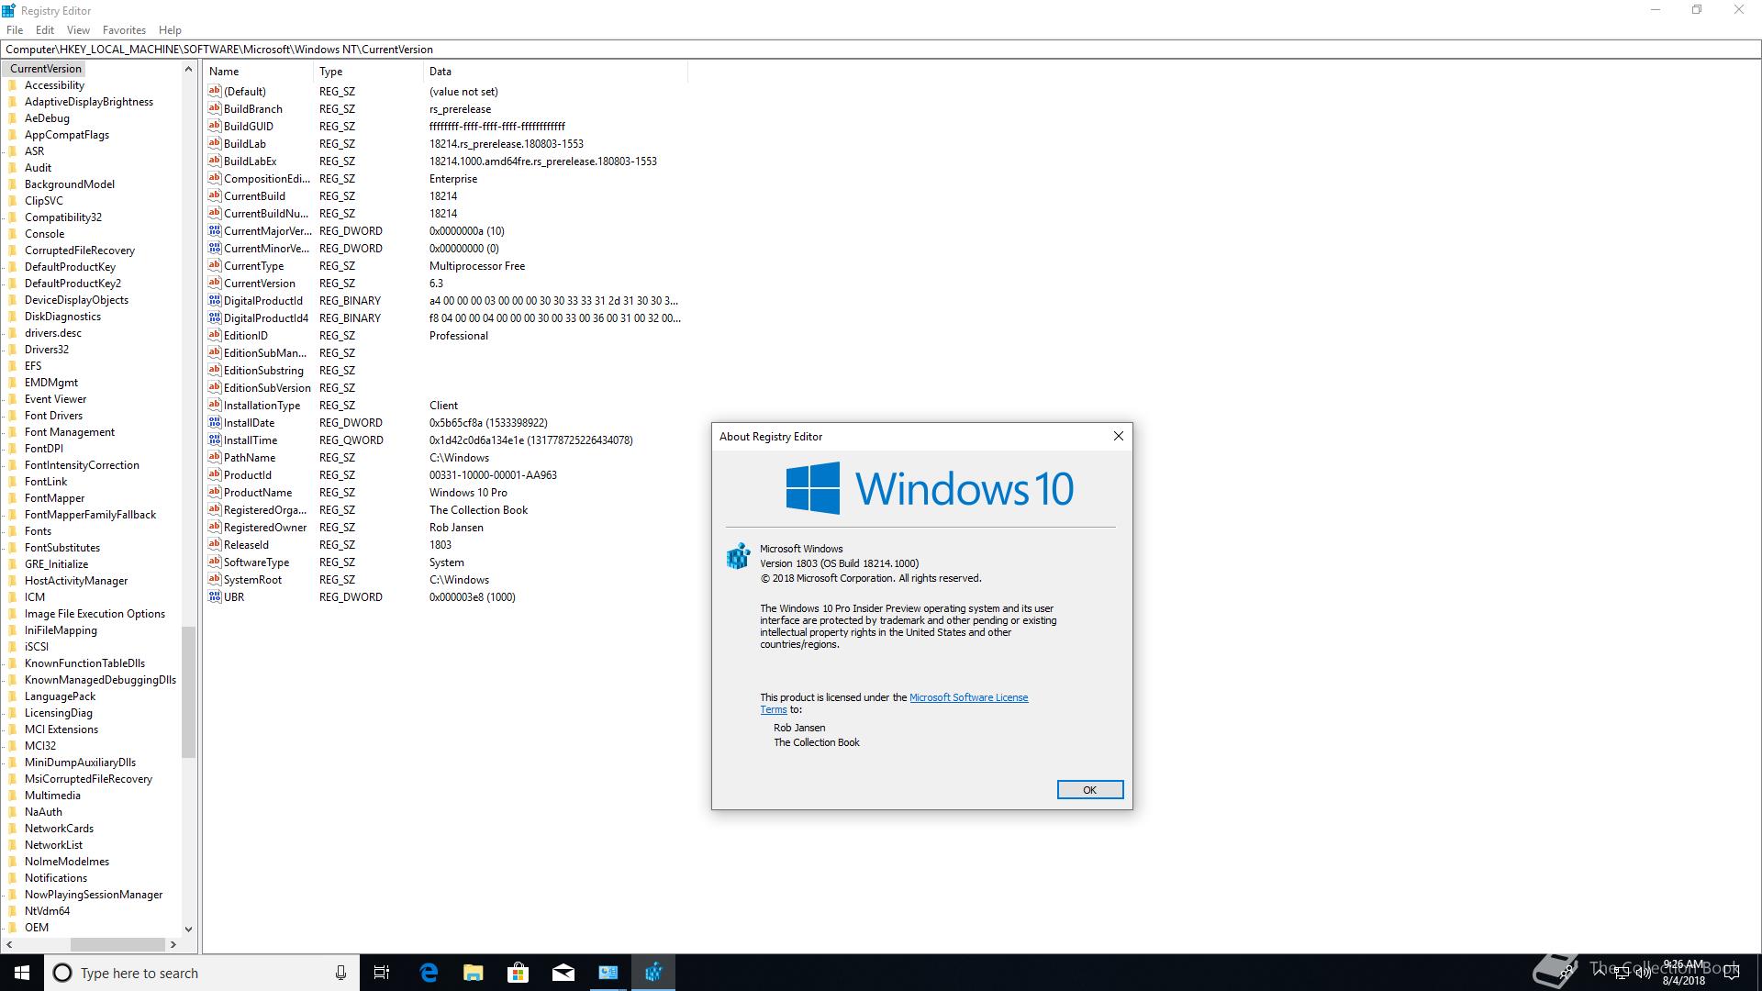1762x991 pixels.
Task: Open File Explorer from taskbar
Action: click(474, 973)
